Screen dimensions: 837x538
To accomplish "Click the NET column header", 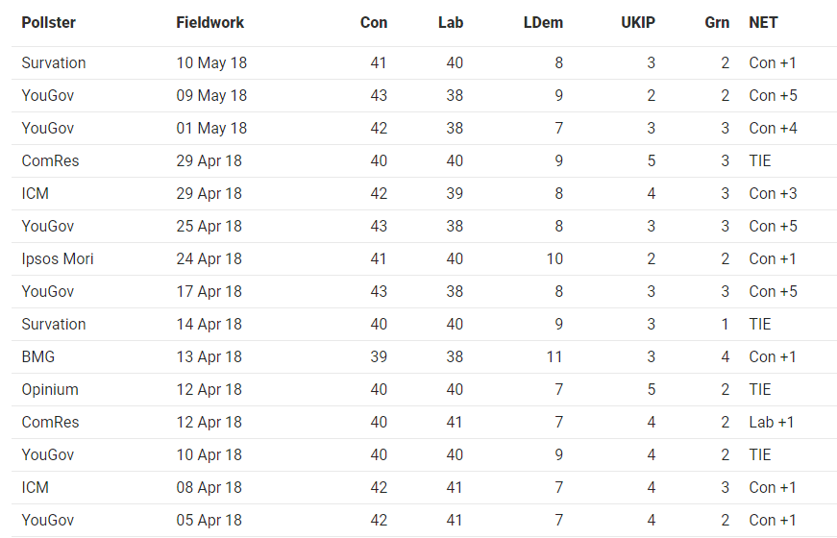I will tap(763, 22).
